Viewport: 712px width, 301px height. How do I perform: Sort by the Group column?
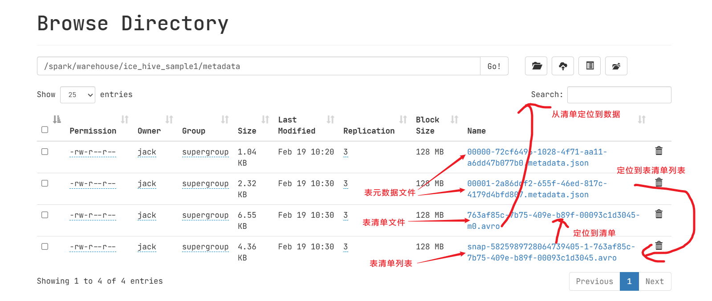click(x=205, y=125)
